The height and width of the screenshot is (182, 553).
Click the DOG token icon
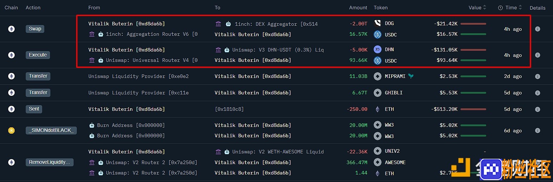(x=378, y=23)
